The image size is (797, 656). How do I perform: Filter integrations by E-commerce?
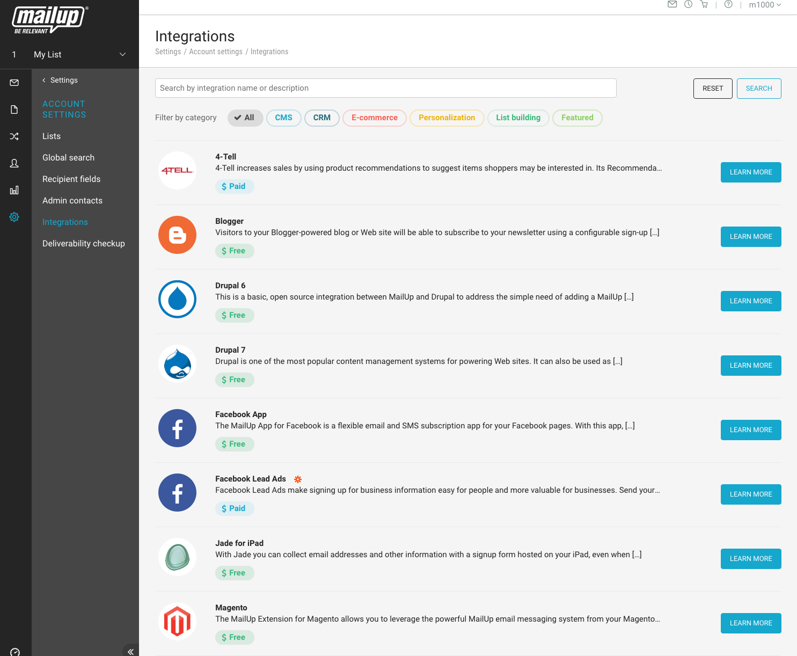(x=375, y=118)
